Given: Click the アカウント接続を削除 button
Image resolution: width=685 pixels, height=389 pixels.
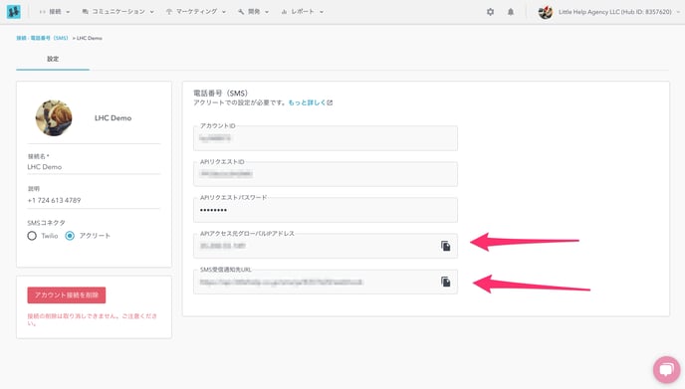Looking at the screenshot, I should pos(67,295).
